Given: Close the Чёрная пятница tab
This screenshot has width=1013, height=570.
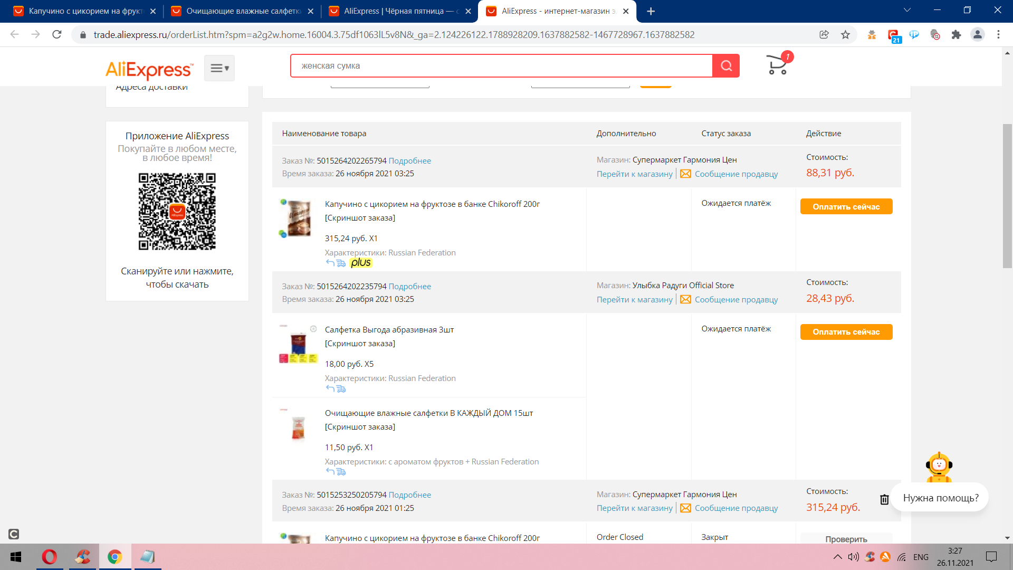Looking at the screenshot, I should click(468, 11).
